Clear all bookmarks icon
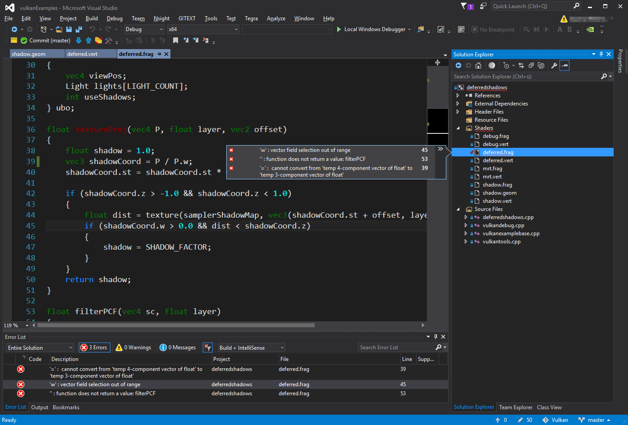The width and height of the screenshot is (628, 425). (x=206, y=41)
